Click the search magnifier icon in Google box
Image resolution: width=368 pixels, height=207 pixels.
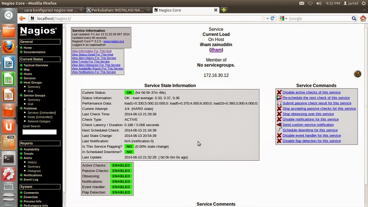point(354,18)
